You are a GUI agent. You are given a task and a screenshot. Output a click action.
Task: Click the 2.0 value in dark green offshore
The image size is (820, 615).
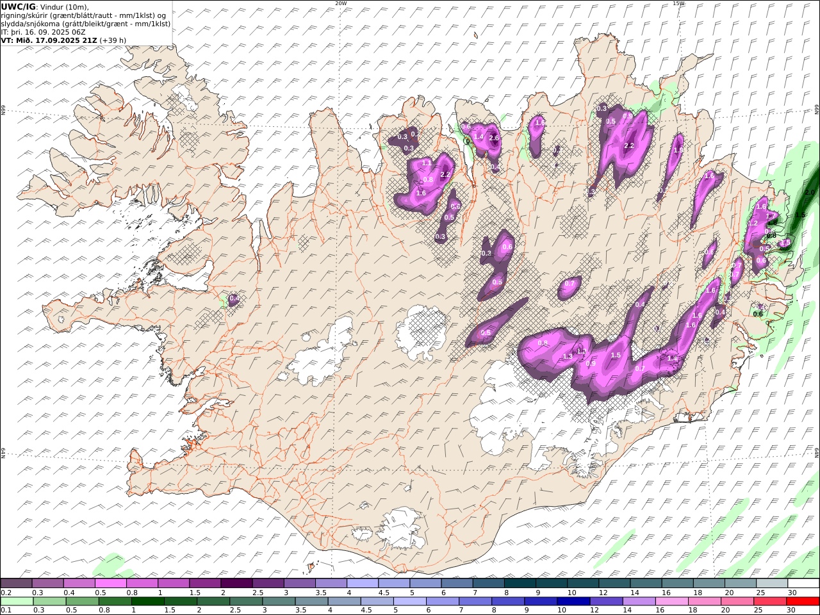click(x=809, y=192)
